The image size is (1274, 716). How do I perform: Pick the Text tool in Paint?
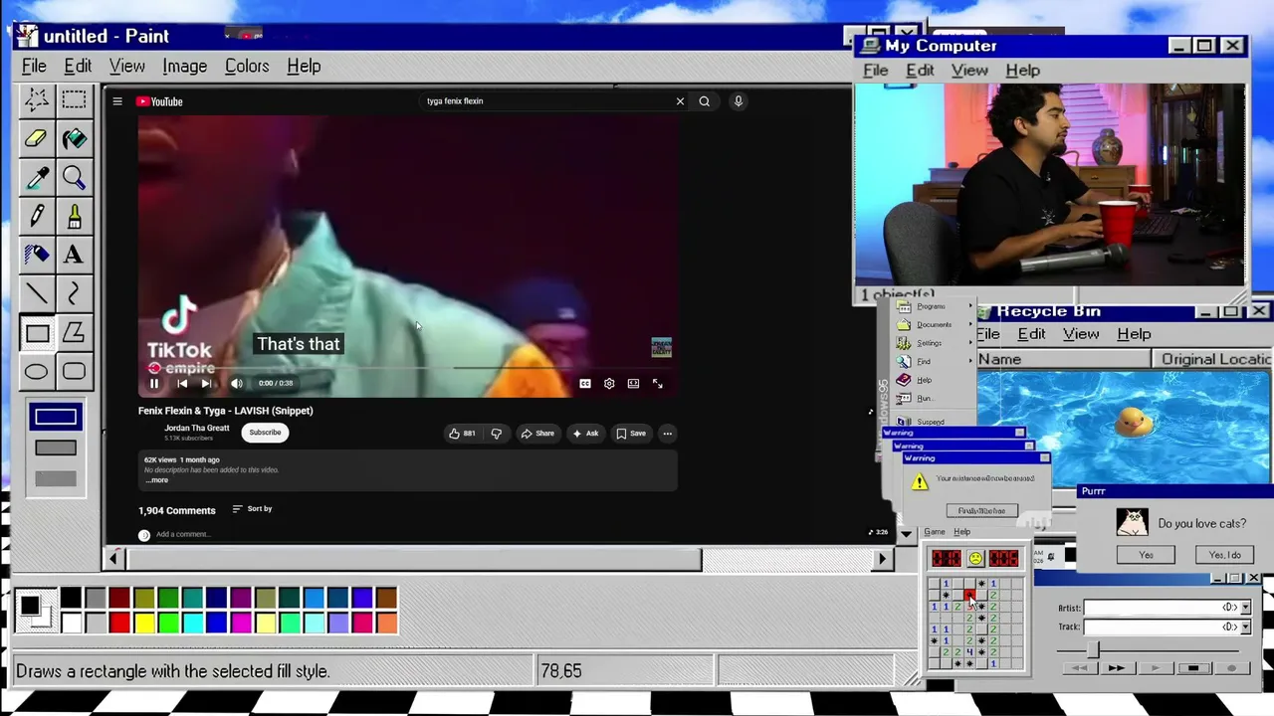tap(74, 255)
